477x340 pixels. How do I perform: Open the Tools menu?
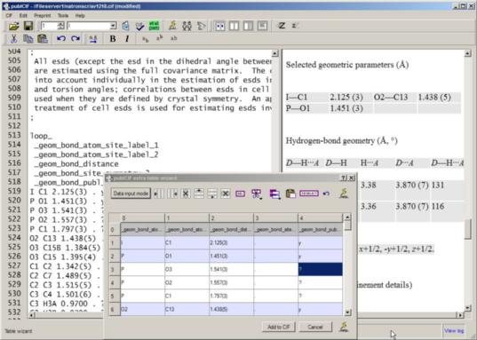(63, 15)
